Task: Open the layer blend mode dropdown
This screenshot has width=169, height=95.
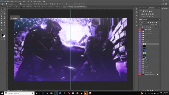Action: tap(144, 25)
